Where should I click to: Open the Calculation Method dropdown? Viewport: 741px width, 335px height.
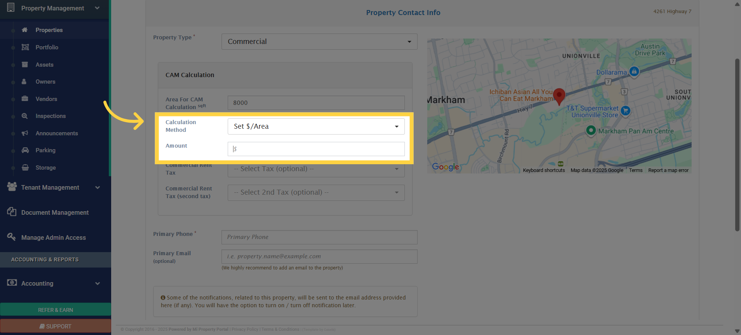316,126
